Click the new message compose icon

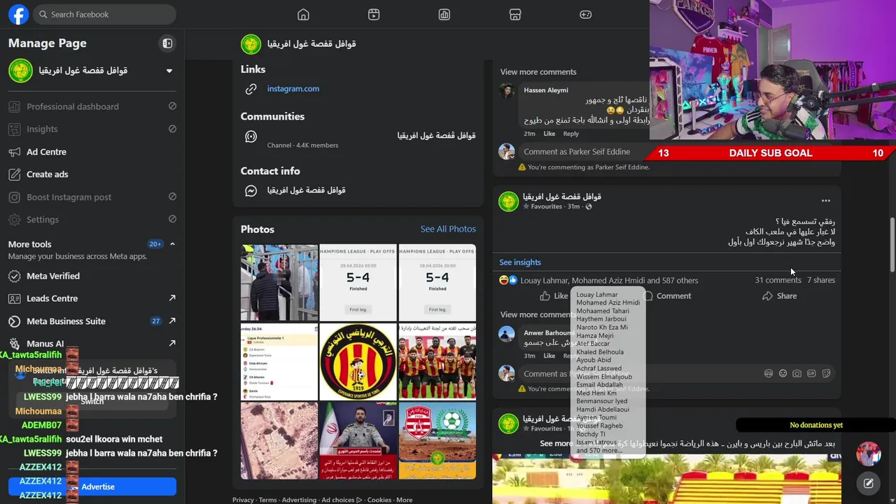(869, 483)
